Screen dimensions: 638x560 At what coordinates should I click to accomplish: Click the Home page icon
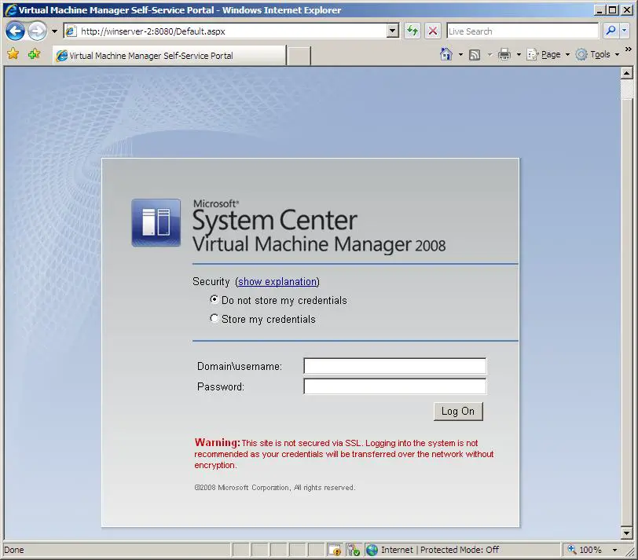(x=446, y=54)
